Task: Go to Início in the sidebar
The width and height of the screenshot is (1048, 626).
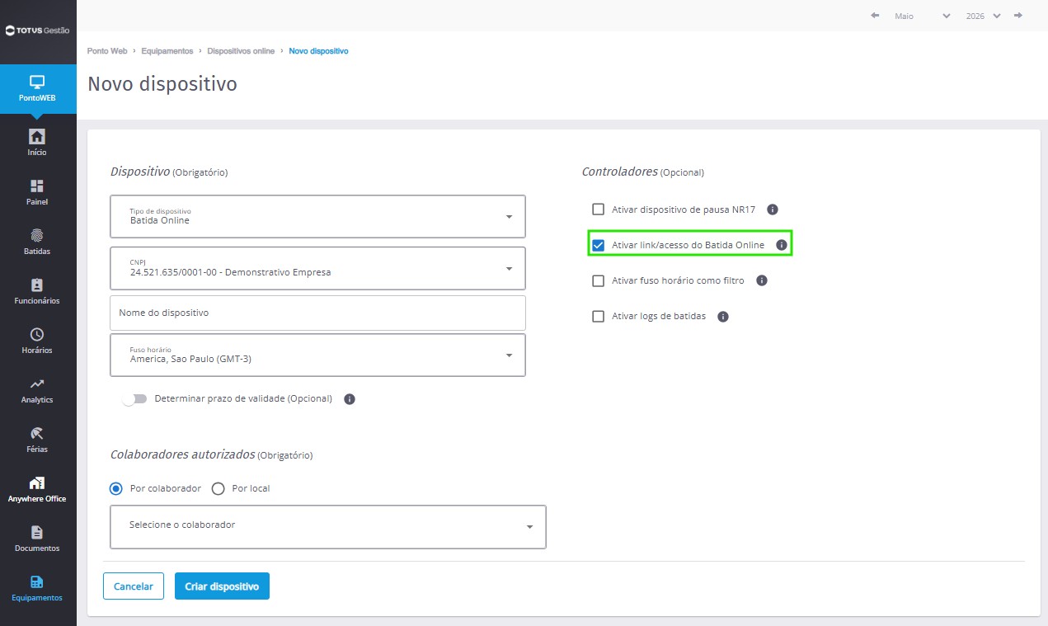Action: coord(37,142)
